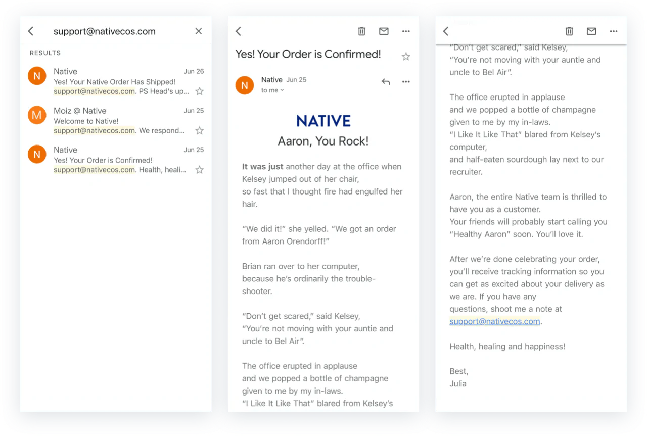Mark as unread via envelope in middle screen
The image size is (647, 436).
point(384,31)
